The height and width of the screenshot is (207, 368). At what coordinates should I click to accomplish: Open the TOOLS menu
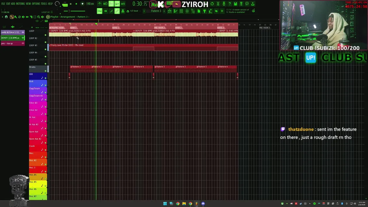[44, 4]
